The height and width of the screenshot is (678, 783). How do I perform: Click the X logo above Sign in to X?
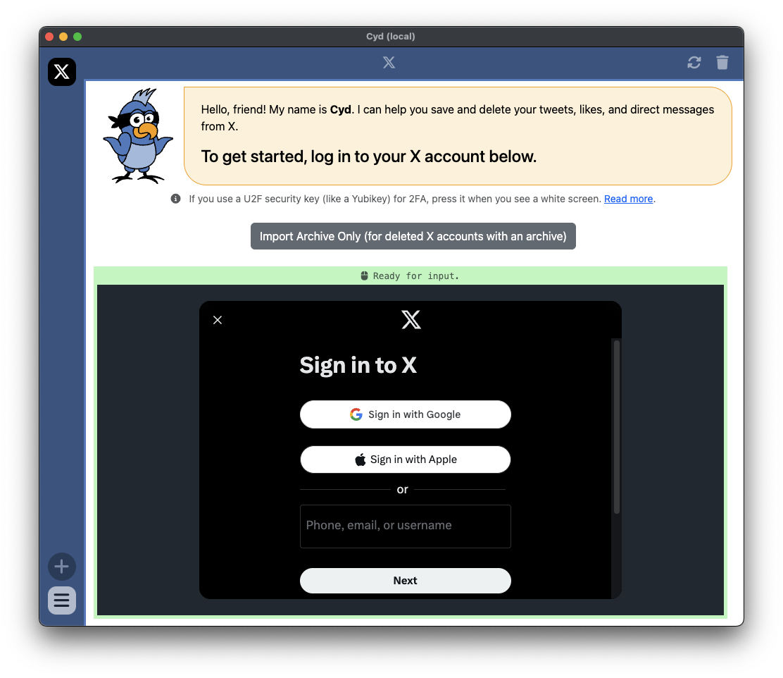411,319
